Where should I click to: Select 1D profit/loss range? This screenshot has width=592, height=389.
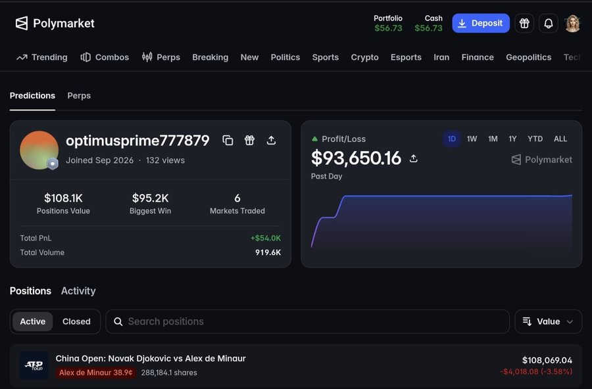click(451, 139)
